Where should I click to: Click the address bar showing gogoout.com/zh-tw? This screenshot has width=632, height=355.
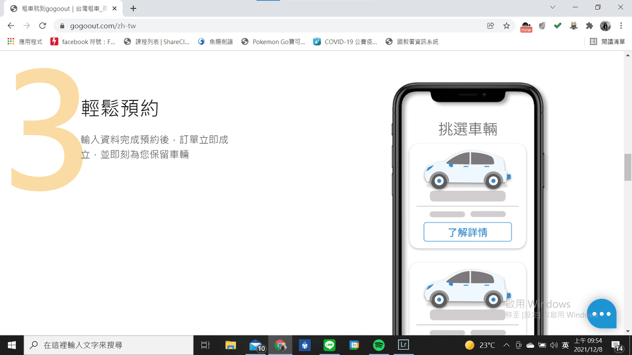263,25
